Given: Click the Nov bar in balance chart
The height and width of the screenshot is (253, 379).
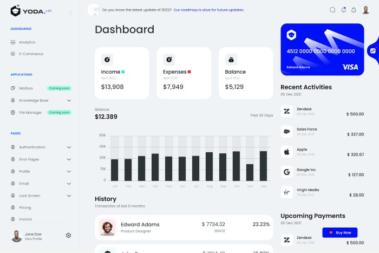Looking at the screenshot, I should pyautogui.click(x=250, y=172).
